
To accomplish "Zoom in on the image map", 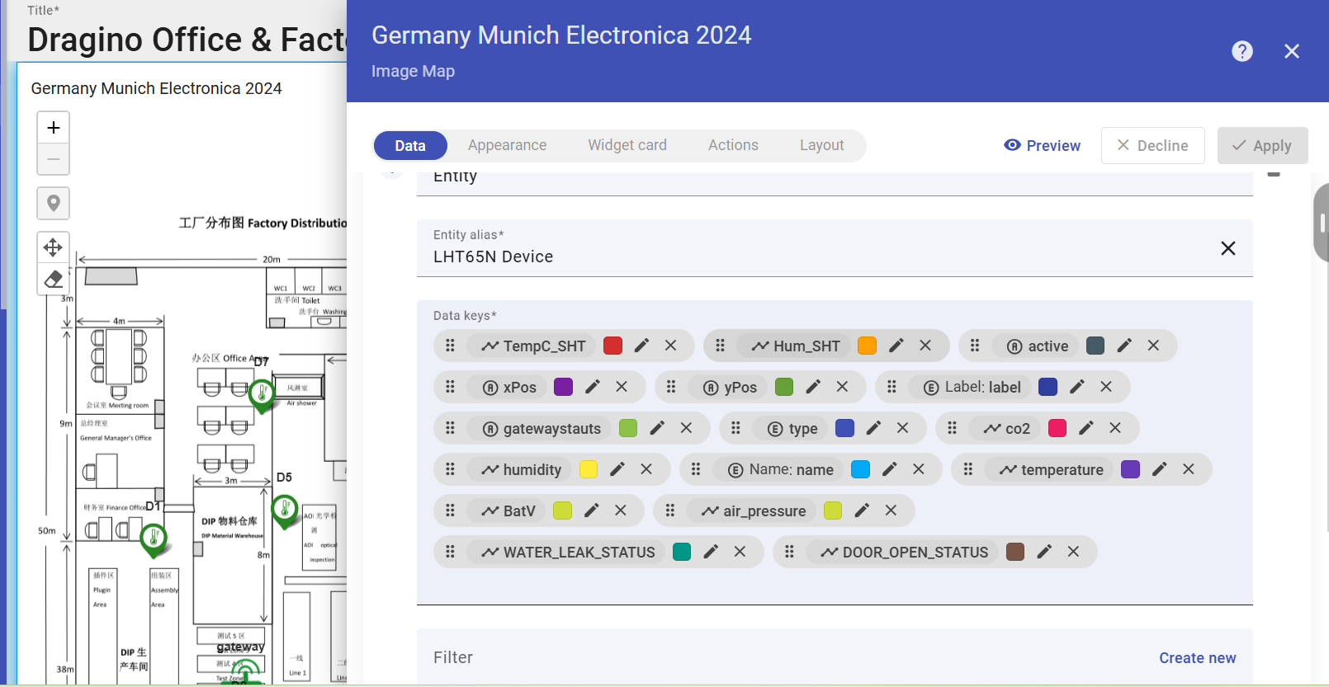I will (54, 128).
